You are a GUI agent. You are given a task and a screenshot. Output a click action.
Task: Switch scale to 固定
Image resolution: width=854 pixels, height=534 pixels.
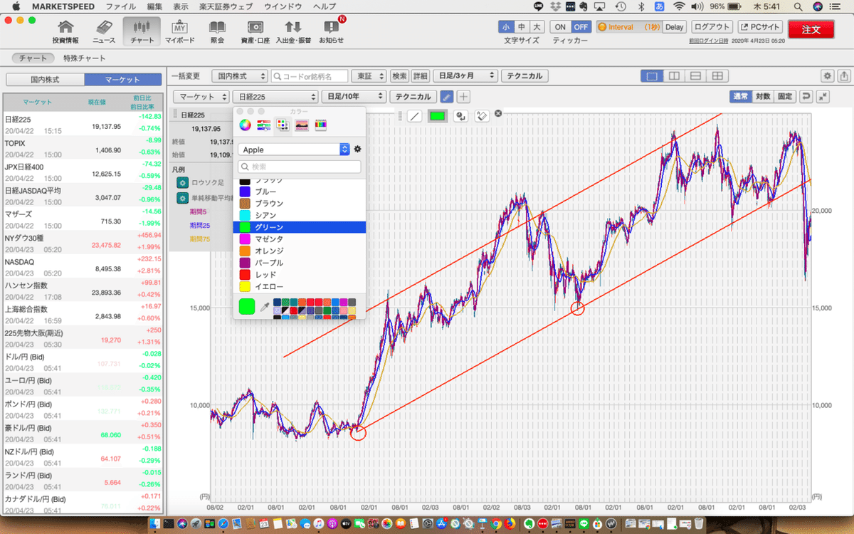point(785,97)
